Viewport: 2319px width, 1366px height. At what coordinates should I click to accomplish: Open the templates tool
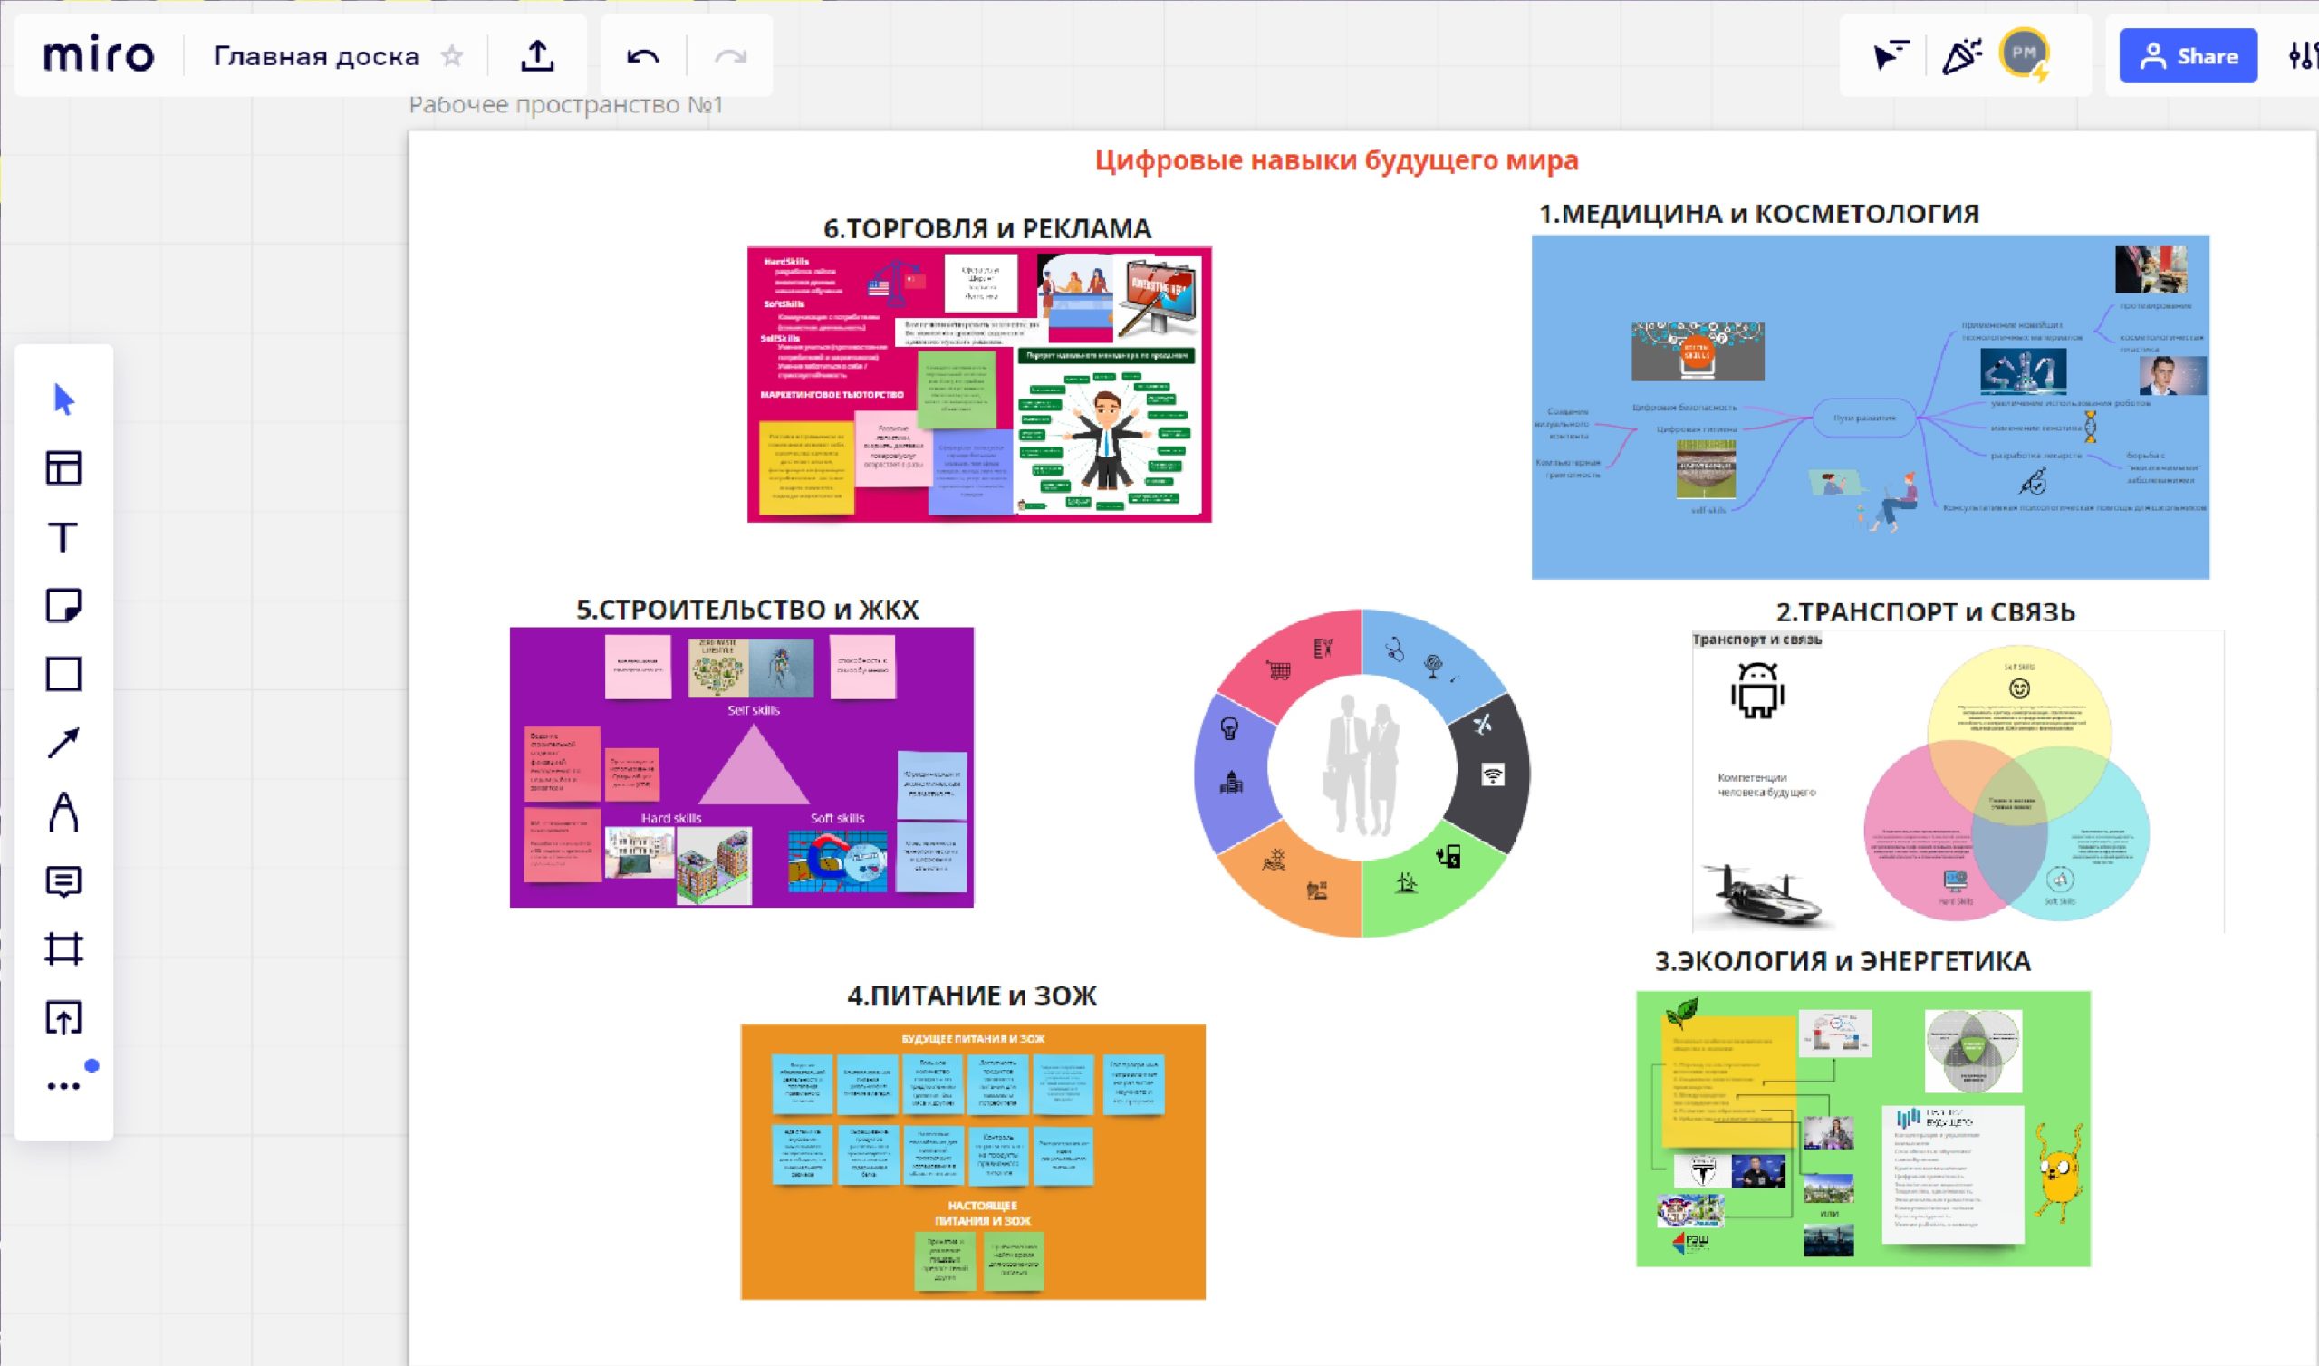(63, 468)
